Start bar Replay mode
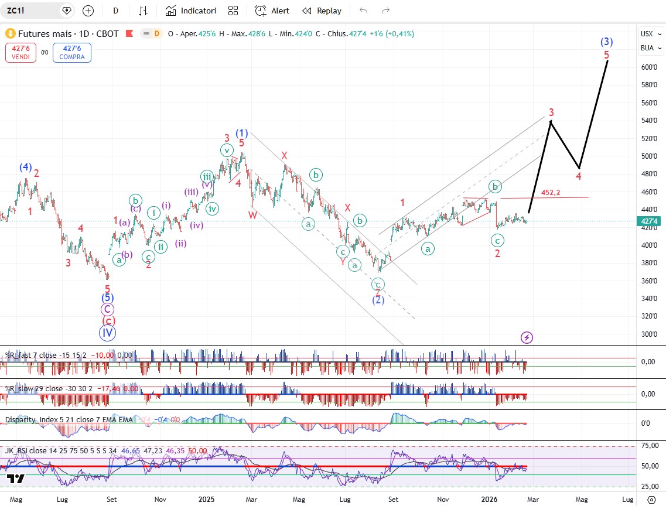The height and width of the screenshot is (506, 666). pos(322,11)
